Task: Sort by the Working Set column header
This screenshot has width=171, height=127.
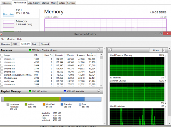Action: coord(70,55)
